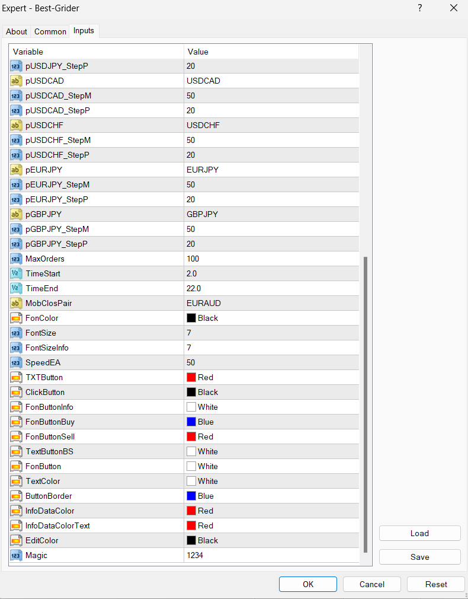Click the black swatch for EditColor
Viewport: 468px width, 599px height.
tap(191, 540)
